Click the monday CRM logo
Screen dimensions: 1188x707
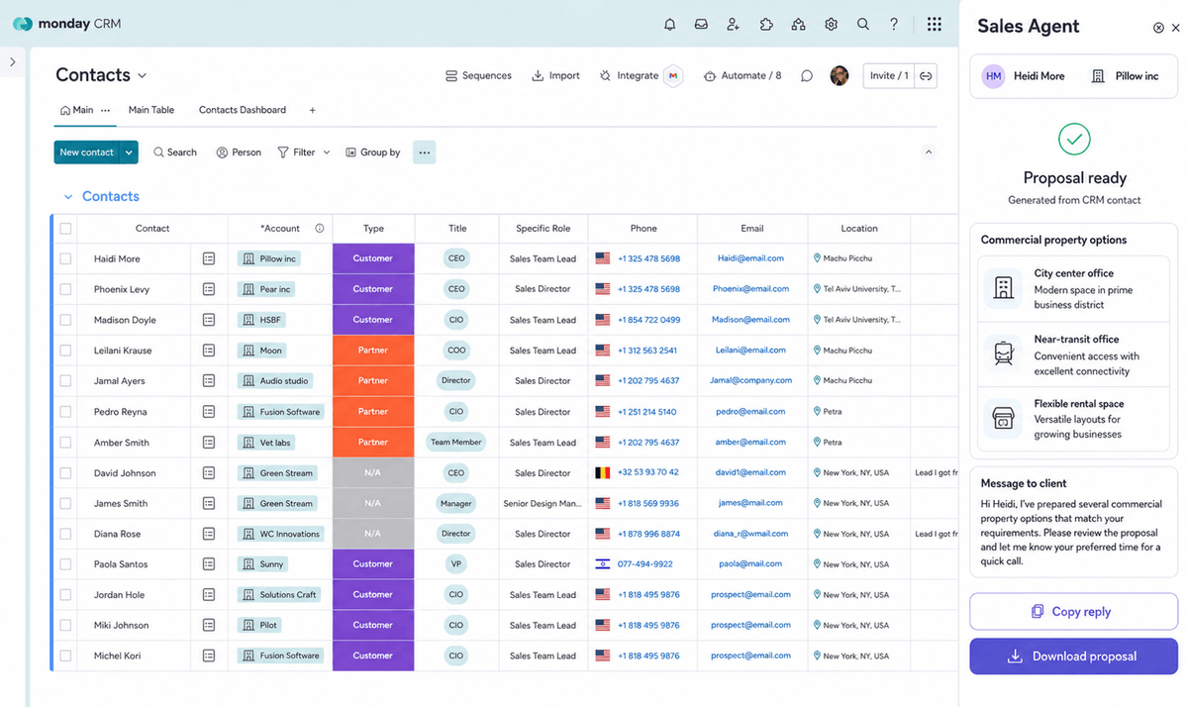coord(66,24)
